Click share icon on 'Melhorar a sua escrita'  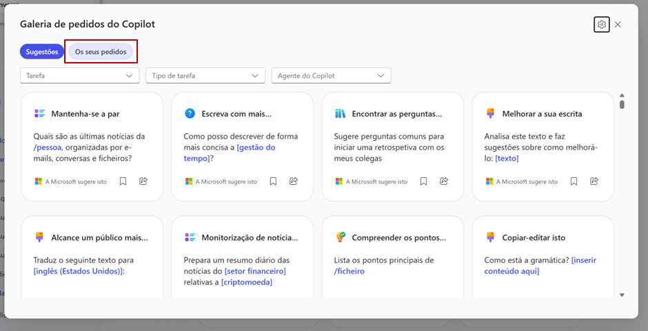(594, 181)
